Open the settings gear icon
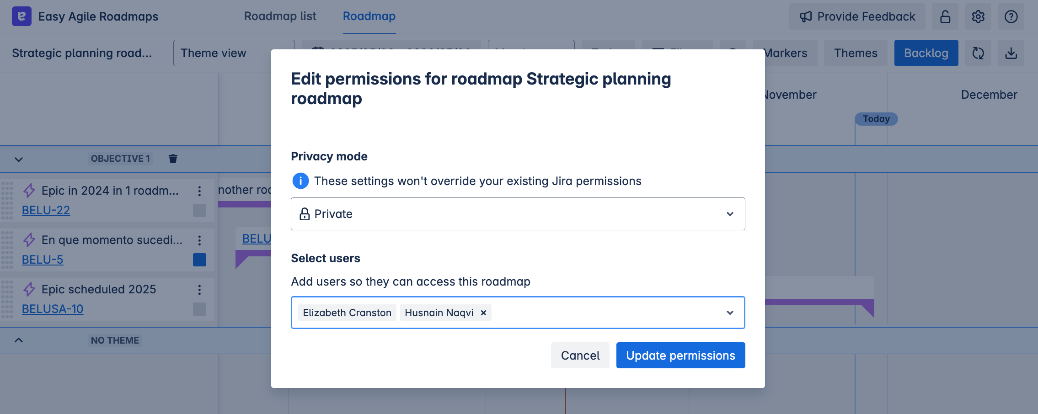This screenshot has width=1038, height=414. click(978, 17)
